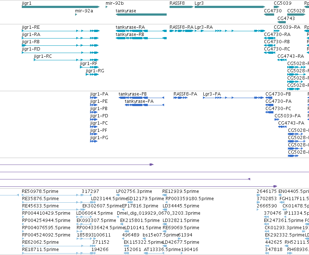The height and width of the screenshot is (255, 309).
Task: Select the LD32821.5prime EST label
Action: [181, 220]
